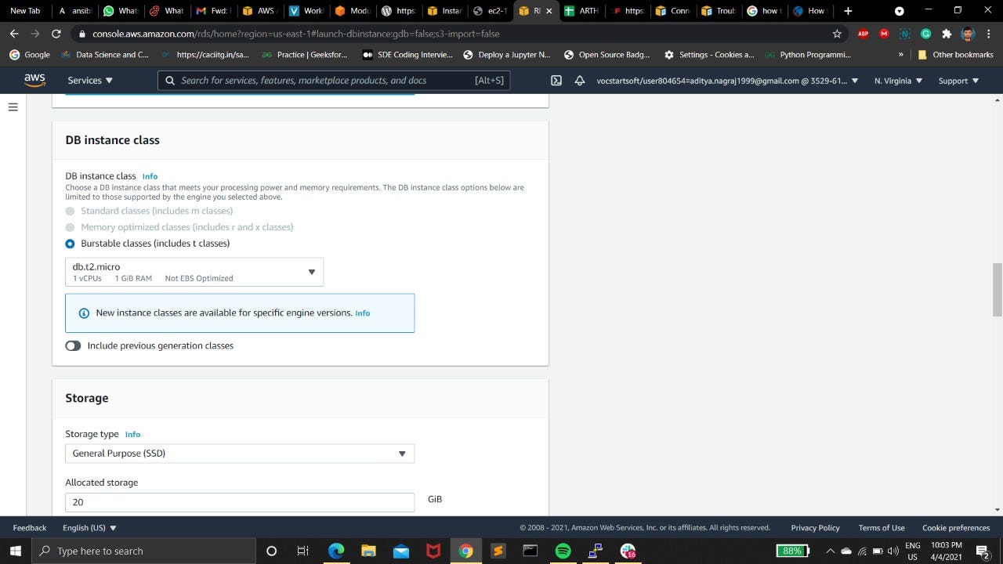The width and height of the screenshot is (1003, 564).
Task: Switch to the Fwd Gmail tab
Action: (213, 11)
